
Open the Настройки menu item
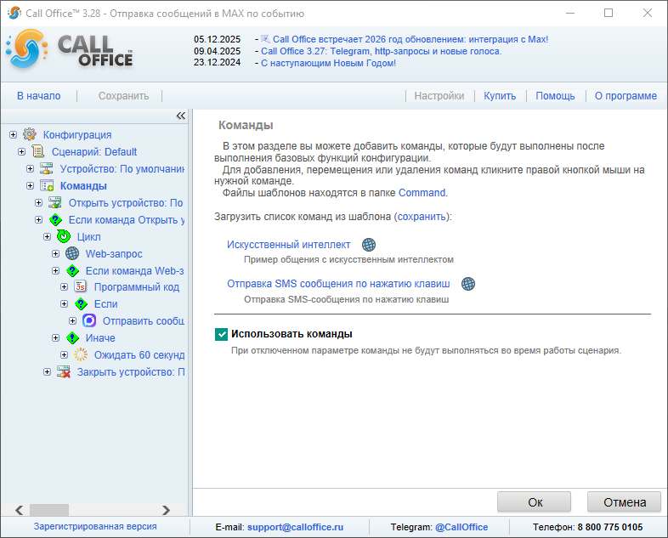pyautogui.click(x=439, y=96)
